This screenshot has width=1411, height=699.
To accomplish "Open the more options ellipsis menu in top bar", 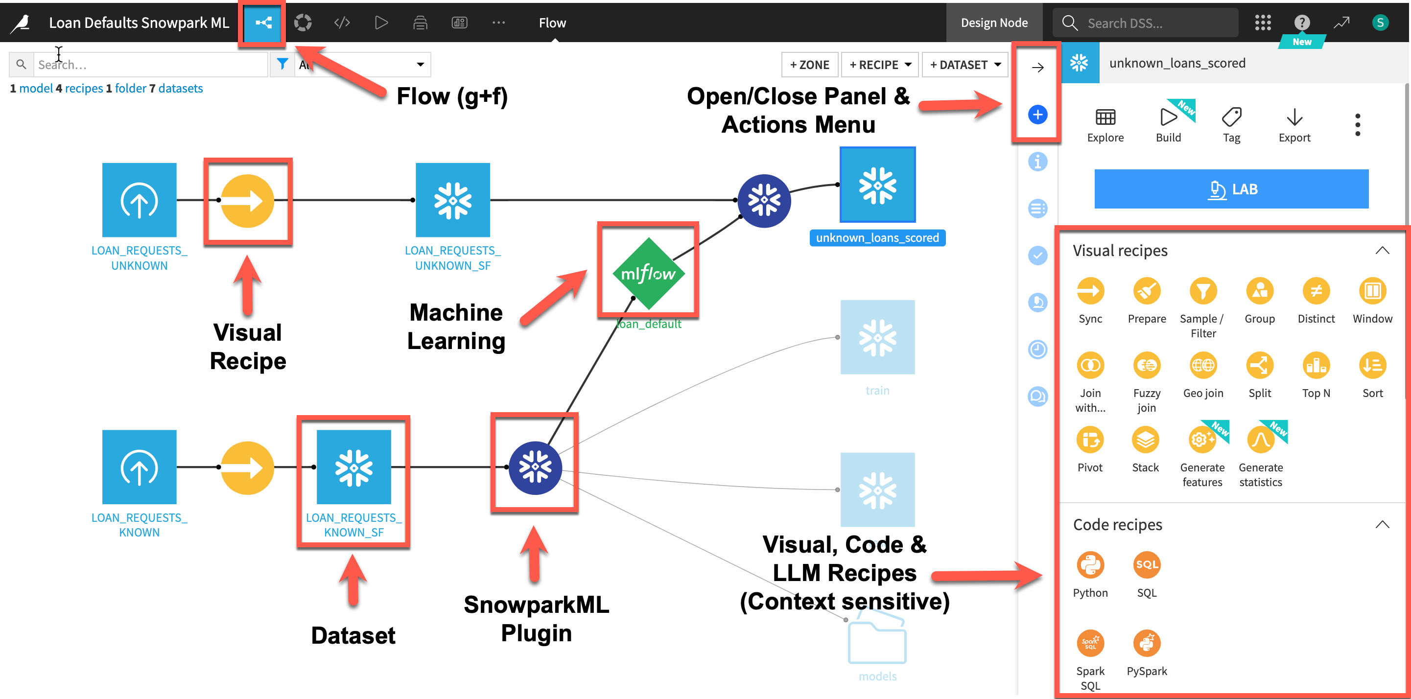I will pyautogui.click(x=498, y=23).
